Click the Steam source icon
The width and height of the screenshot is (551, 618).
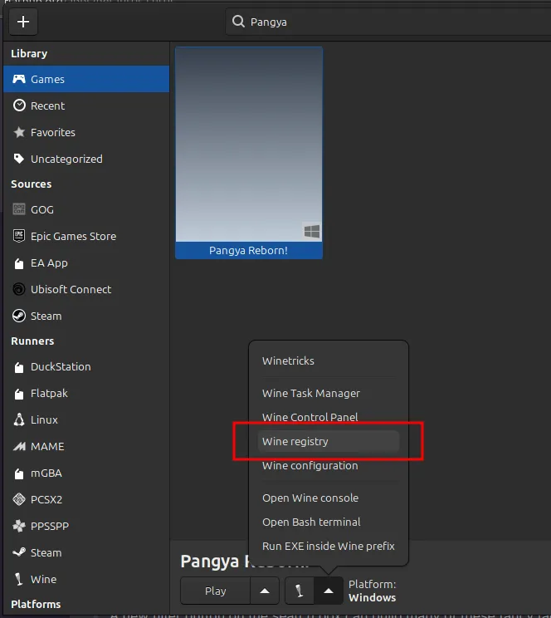pyautogui.click(x=19, y=316)
